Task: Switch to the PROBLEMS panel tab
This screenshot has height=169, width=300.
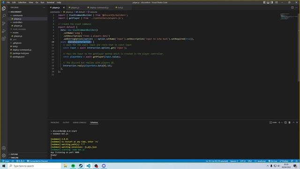Action: [55, 123]
